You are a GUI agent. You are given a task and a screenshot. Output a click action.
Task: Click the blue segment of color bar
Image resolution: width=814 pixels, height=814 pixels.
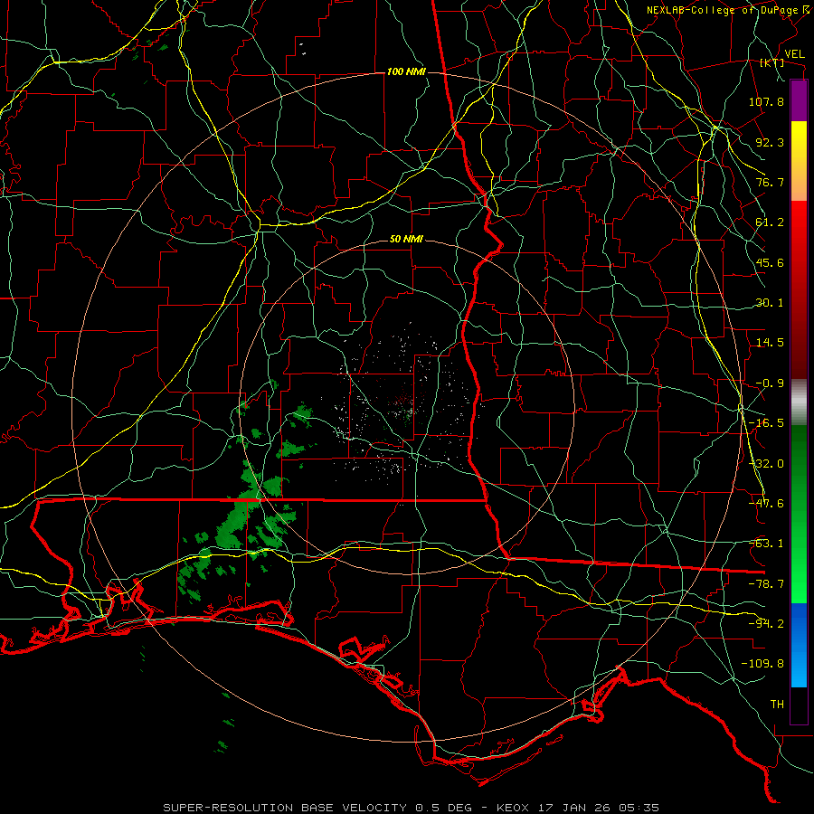799,645
